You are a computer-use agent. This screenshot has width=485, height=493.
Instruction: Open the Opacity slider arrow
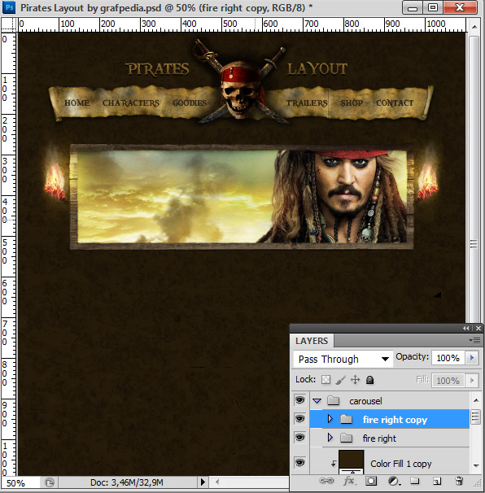click(x=472, y=358)
